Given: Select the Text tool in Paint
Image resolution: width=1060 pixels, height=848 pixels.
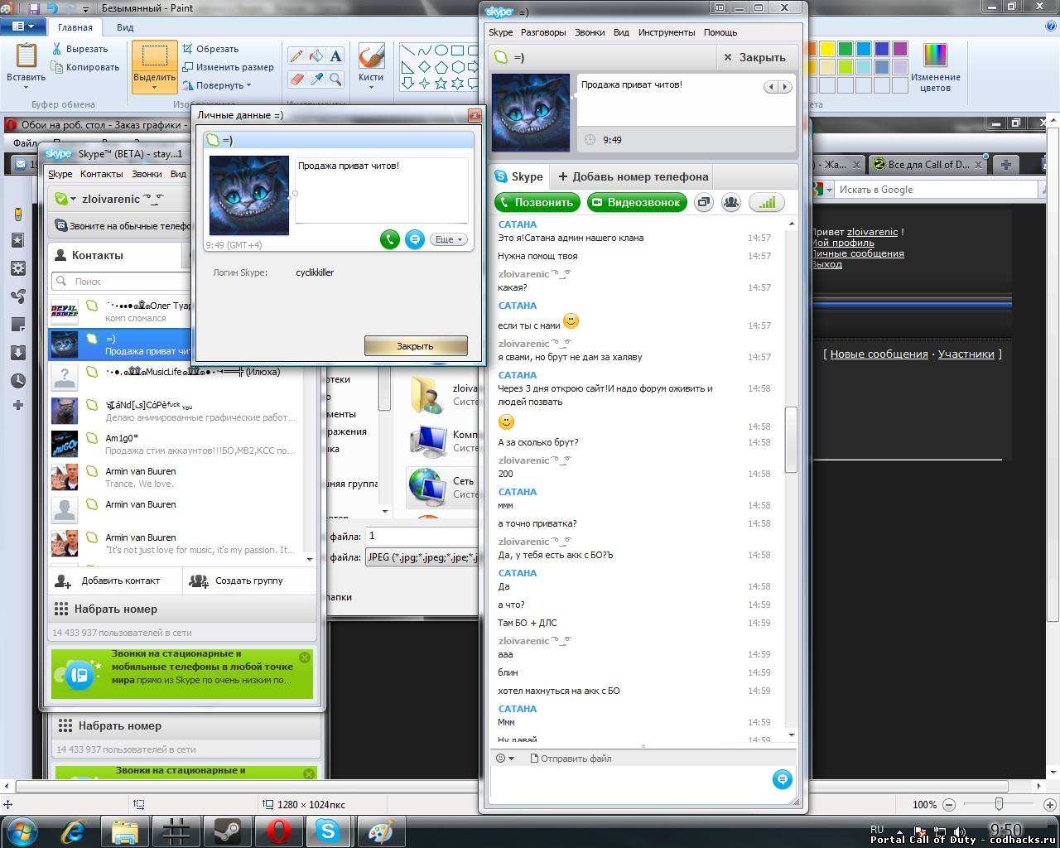Looking at the screenshot, I should point(335,56).
